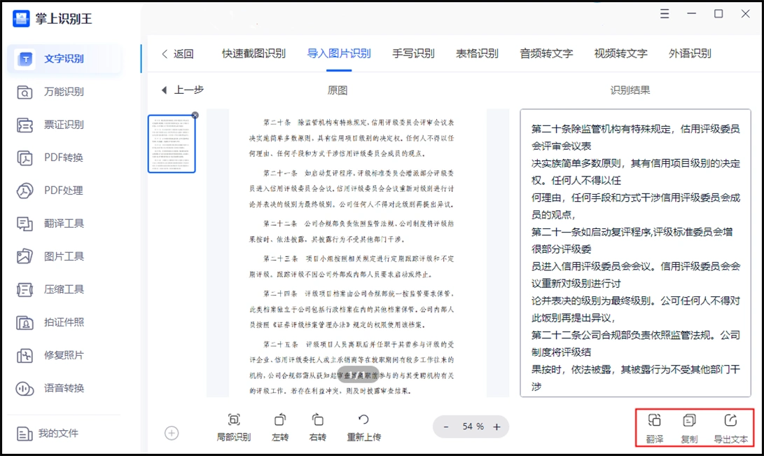Select the page thumbnail in the left panel
This screenshot has width=764, height=456.
(172, 143)
